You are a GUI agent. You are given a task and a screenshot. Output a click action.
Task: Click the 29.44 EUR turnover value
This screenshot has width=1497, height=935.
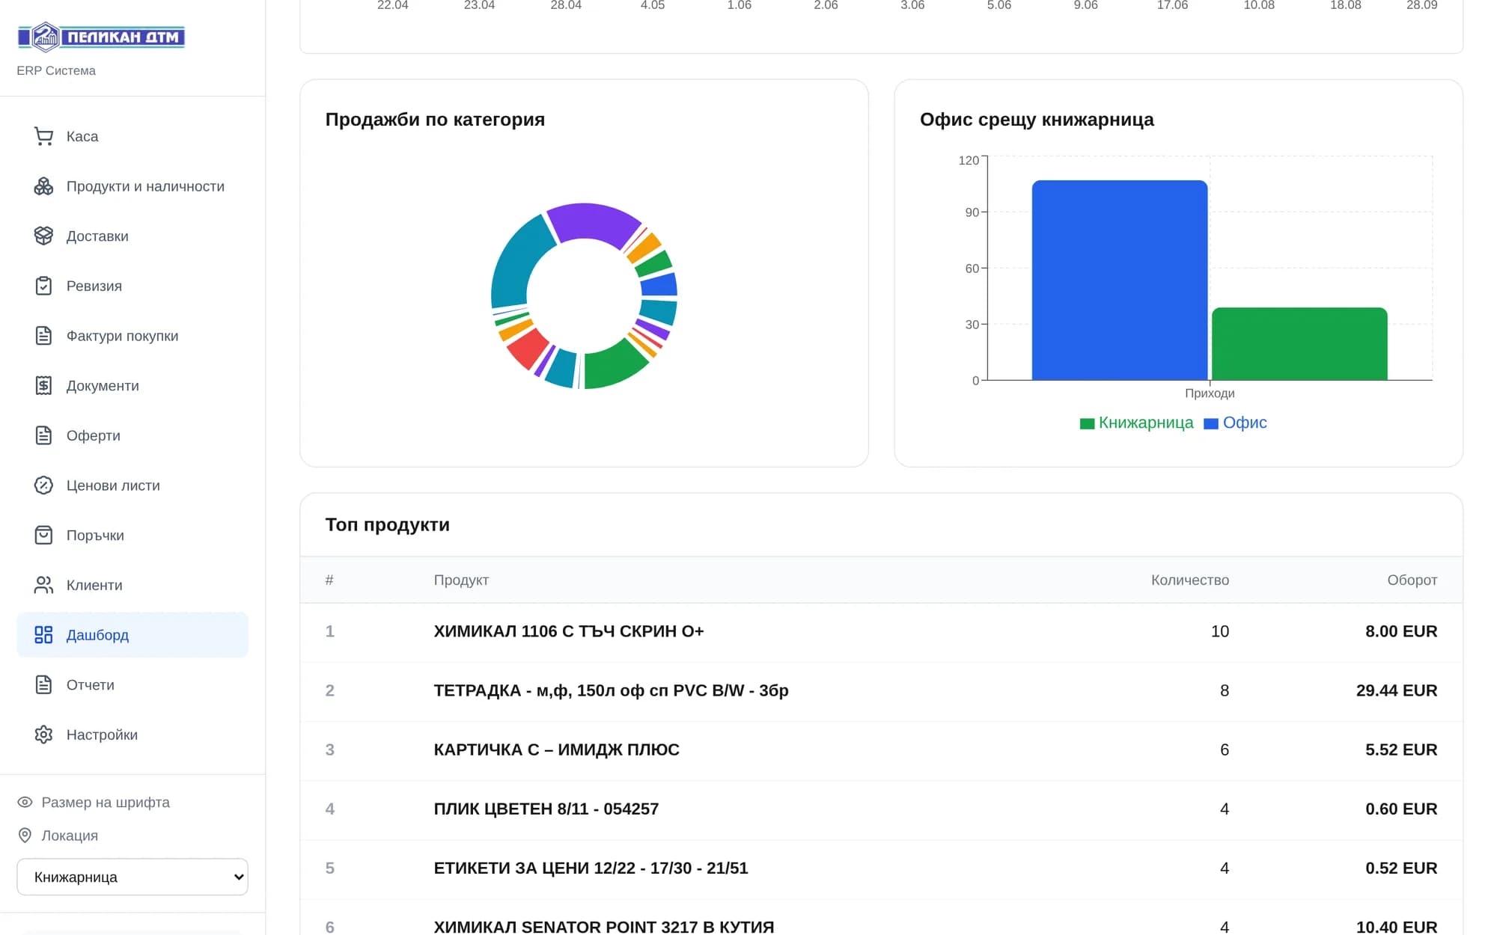(1397, 690)
